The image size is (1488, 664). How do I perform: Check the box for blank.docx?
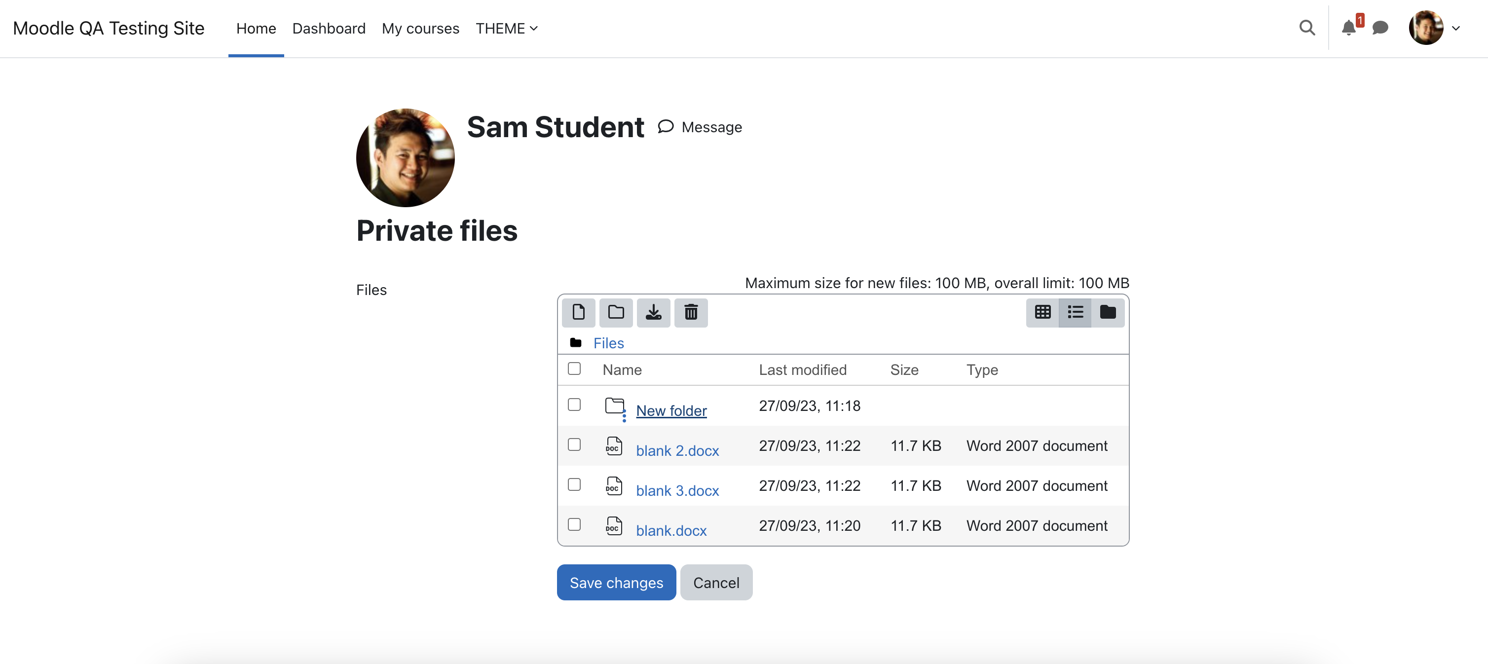574,524
